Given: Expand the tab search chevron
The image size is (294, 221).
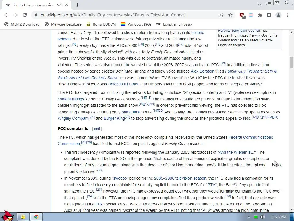Looking at the screenshot, I should [x=260, y=5].
